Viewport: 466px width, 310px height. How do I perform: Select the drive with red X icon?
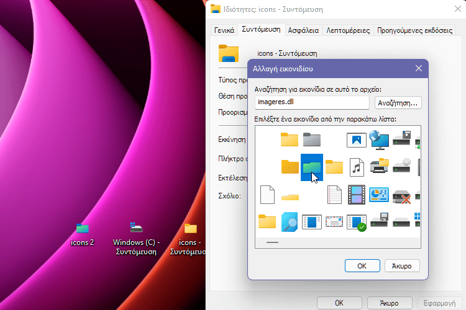tap(401, 197)
